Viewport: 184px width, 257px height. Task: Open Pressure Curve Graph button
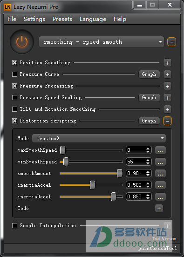click(149, 74)
